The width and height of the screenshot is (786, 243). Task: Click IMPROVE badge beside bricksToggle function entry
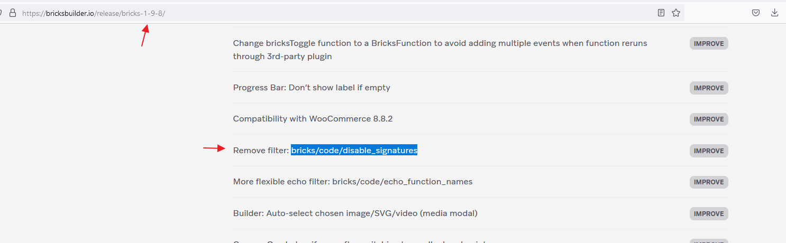click(x=709, y=43)
